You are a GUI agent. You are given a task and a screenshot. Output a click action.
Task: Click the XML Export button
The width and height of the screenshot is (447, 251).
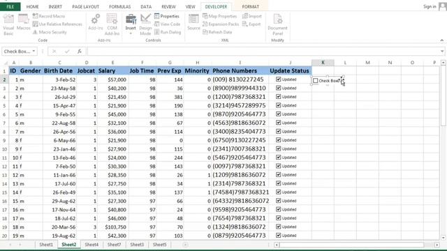coord(251,24)
